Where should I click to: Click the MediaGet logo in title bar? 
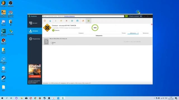(x=33, y=16)
